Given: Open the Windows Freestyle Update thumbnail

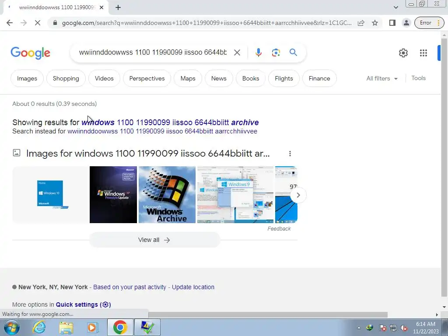Looking at the screenshot, I should [113, 195].
